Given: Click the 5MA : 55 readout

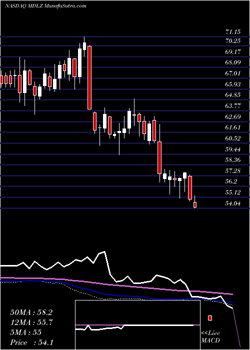Looking at the screenshot, I should (25, 332).
